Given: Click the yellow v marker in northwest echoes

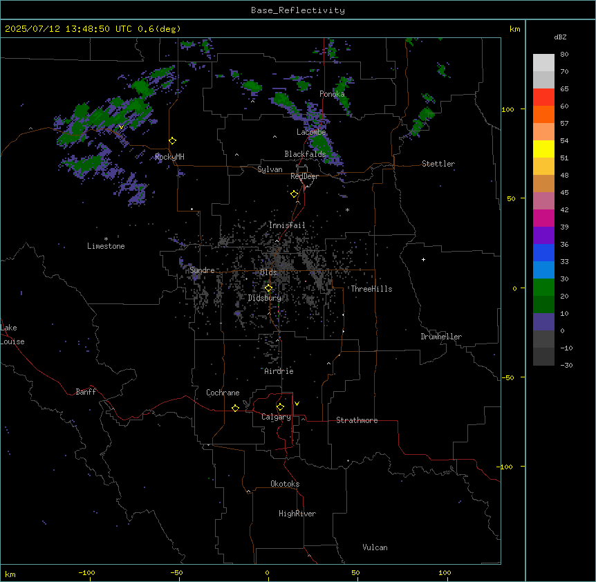Looking at the screenshot, I should [x=121, y=127].
